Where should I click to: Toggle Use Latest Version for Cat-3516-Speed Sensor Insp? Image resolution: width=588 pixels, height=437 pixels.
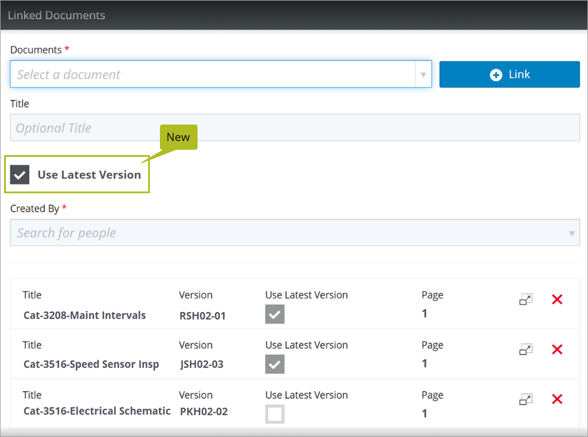275,364
